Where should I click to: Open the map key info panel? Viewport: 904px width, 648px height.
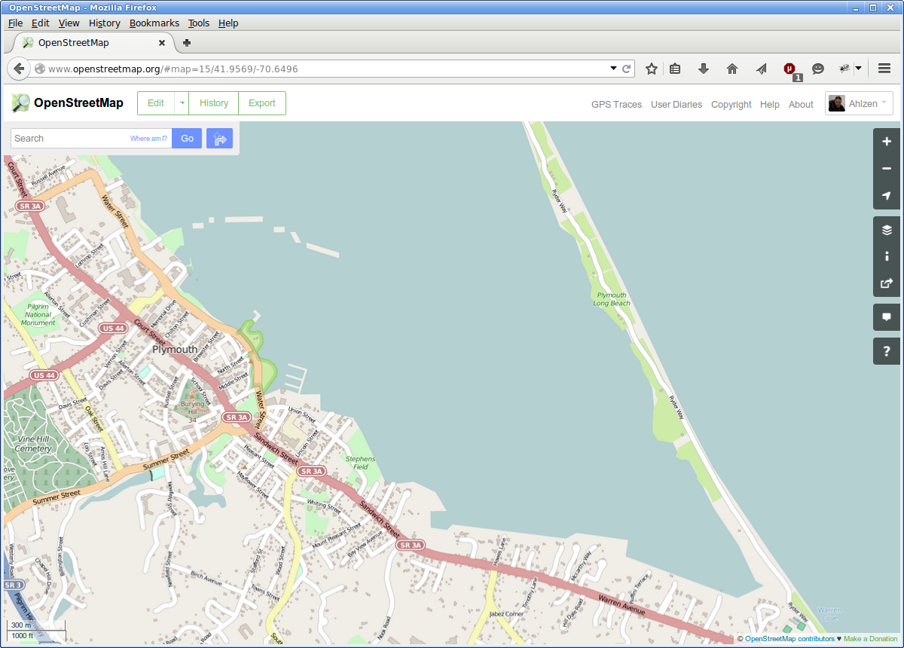[887, 256]
